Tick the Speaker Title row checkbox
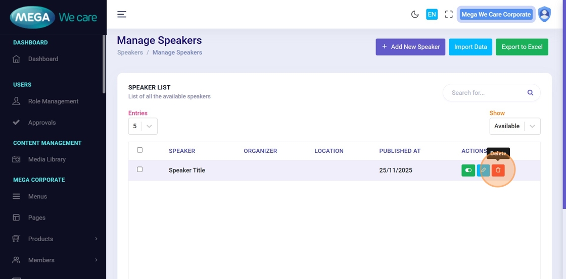The image size is (566, 279). [140, 170]
